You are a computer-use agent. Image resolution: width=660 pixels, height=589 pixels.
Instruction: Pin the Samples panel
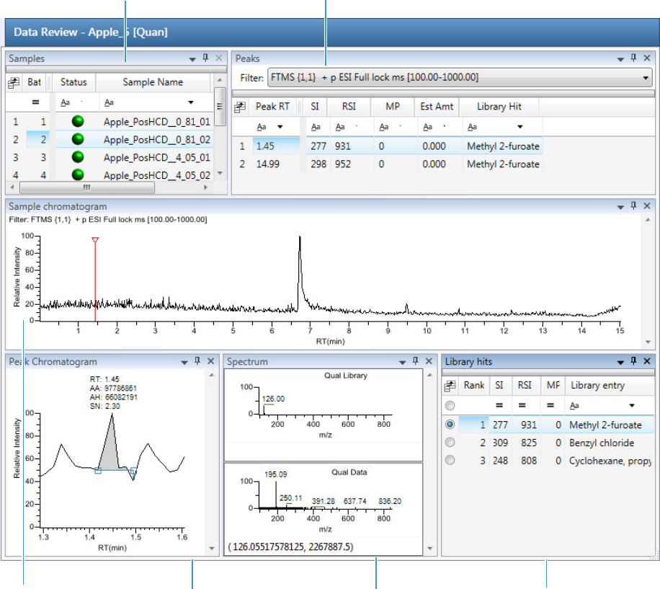pos(205,58)
